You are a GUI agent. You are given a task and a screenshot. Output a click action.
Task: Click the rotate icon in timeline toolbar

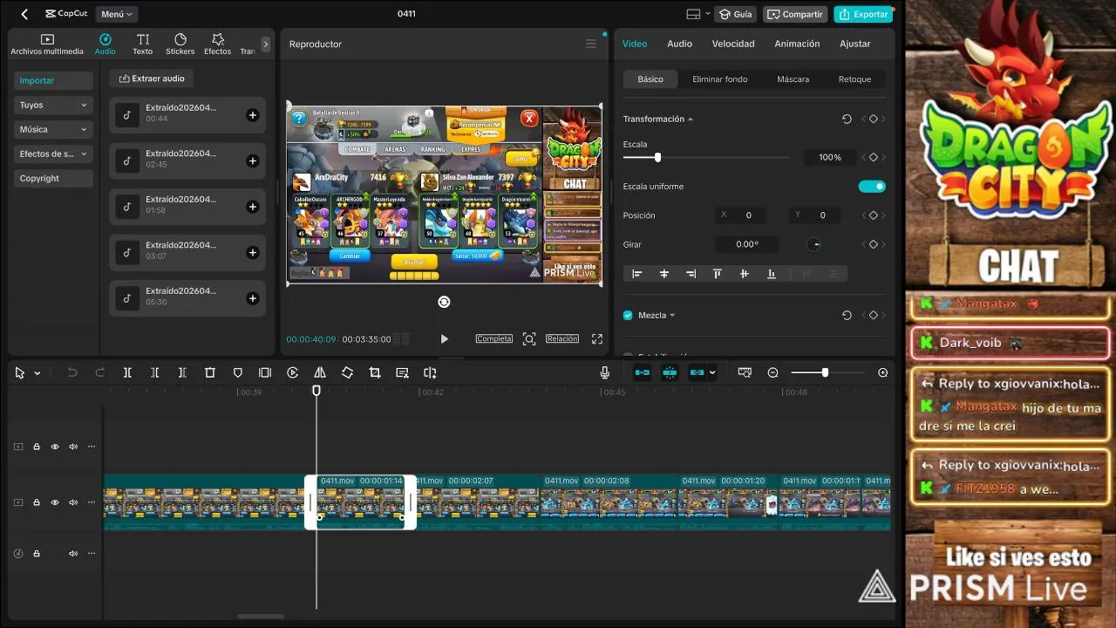(x=347, y=372)
